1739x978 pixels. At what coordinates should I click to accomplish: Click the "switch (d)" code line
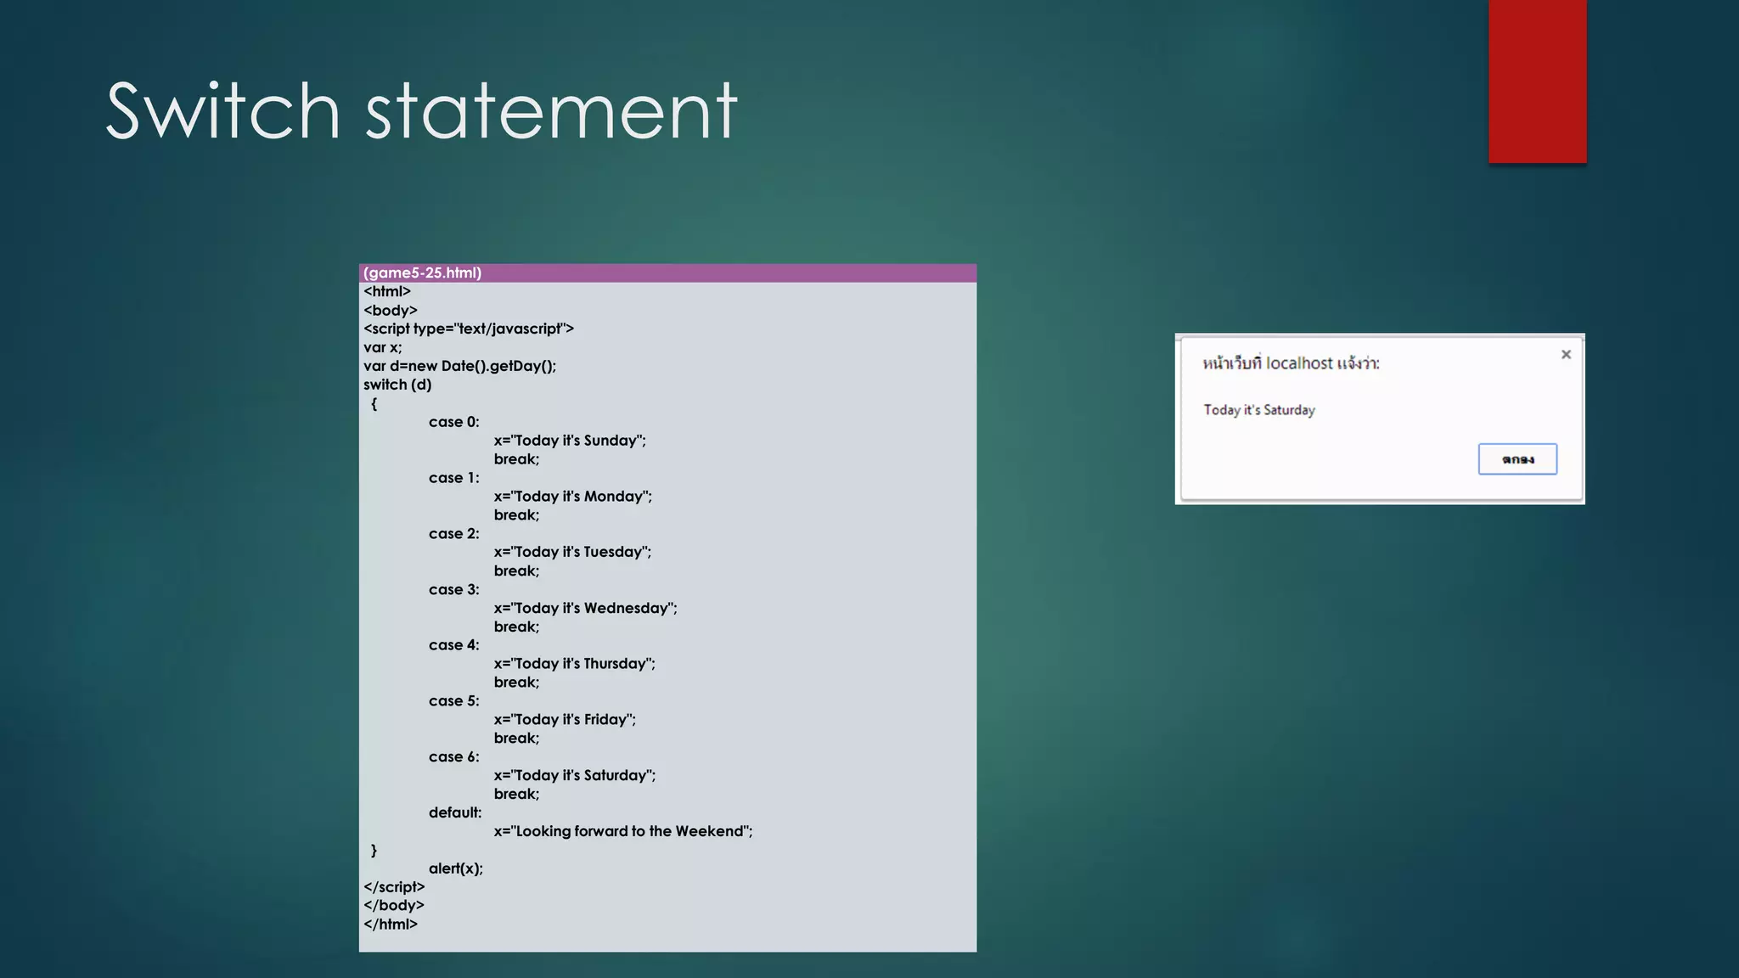point(397,385)
